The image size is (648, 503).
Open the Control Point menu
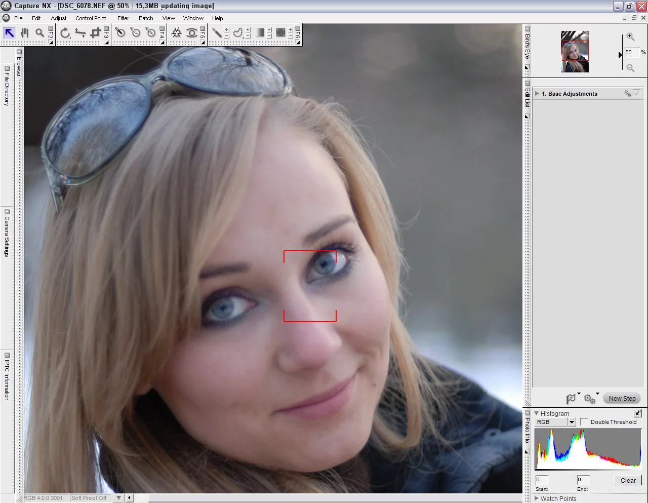[91, 18]
